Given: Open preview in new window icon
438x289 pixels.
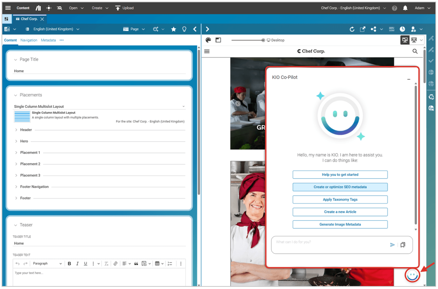Looking at the screenshot, I should [x=362, y=29].
